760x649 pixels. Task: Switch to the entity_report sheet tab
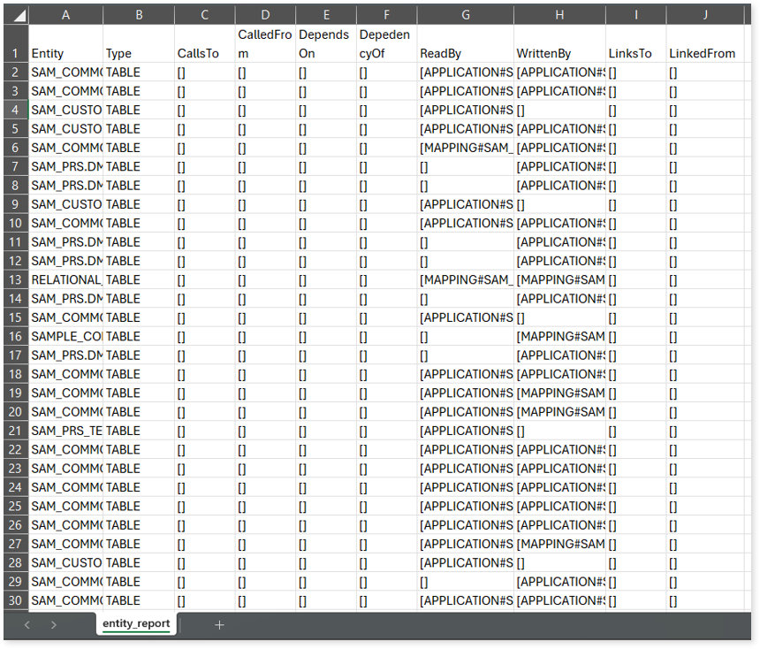[137, 624]
